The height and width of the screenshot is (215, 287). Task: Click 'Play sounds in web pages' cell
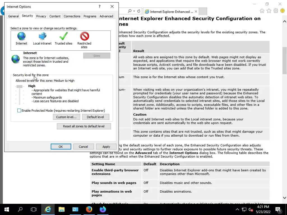point(116,183)
